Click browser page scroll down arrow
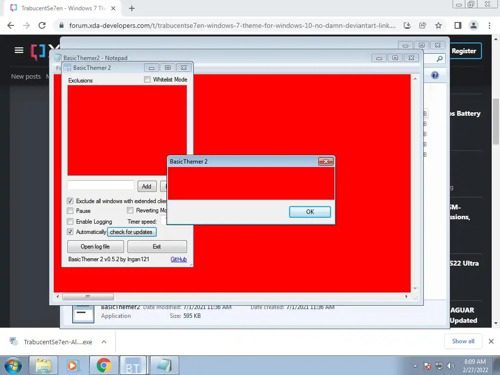 496,323
